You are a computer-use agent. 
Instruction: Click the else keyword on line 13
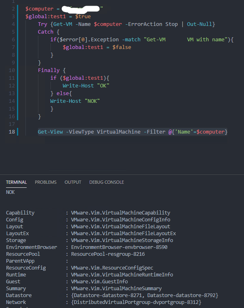[63, 93]
